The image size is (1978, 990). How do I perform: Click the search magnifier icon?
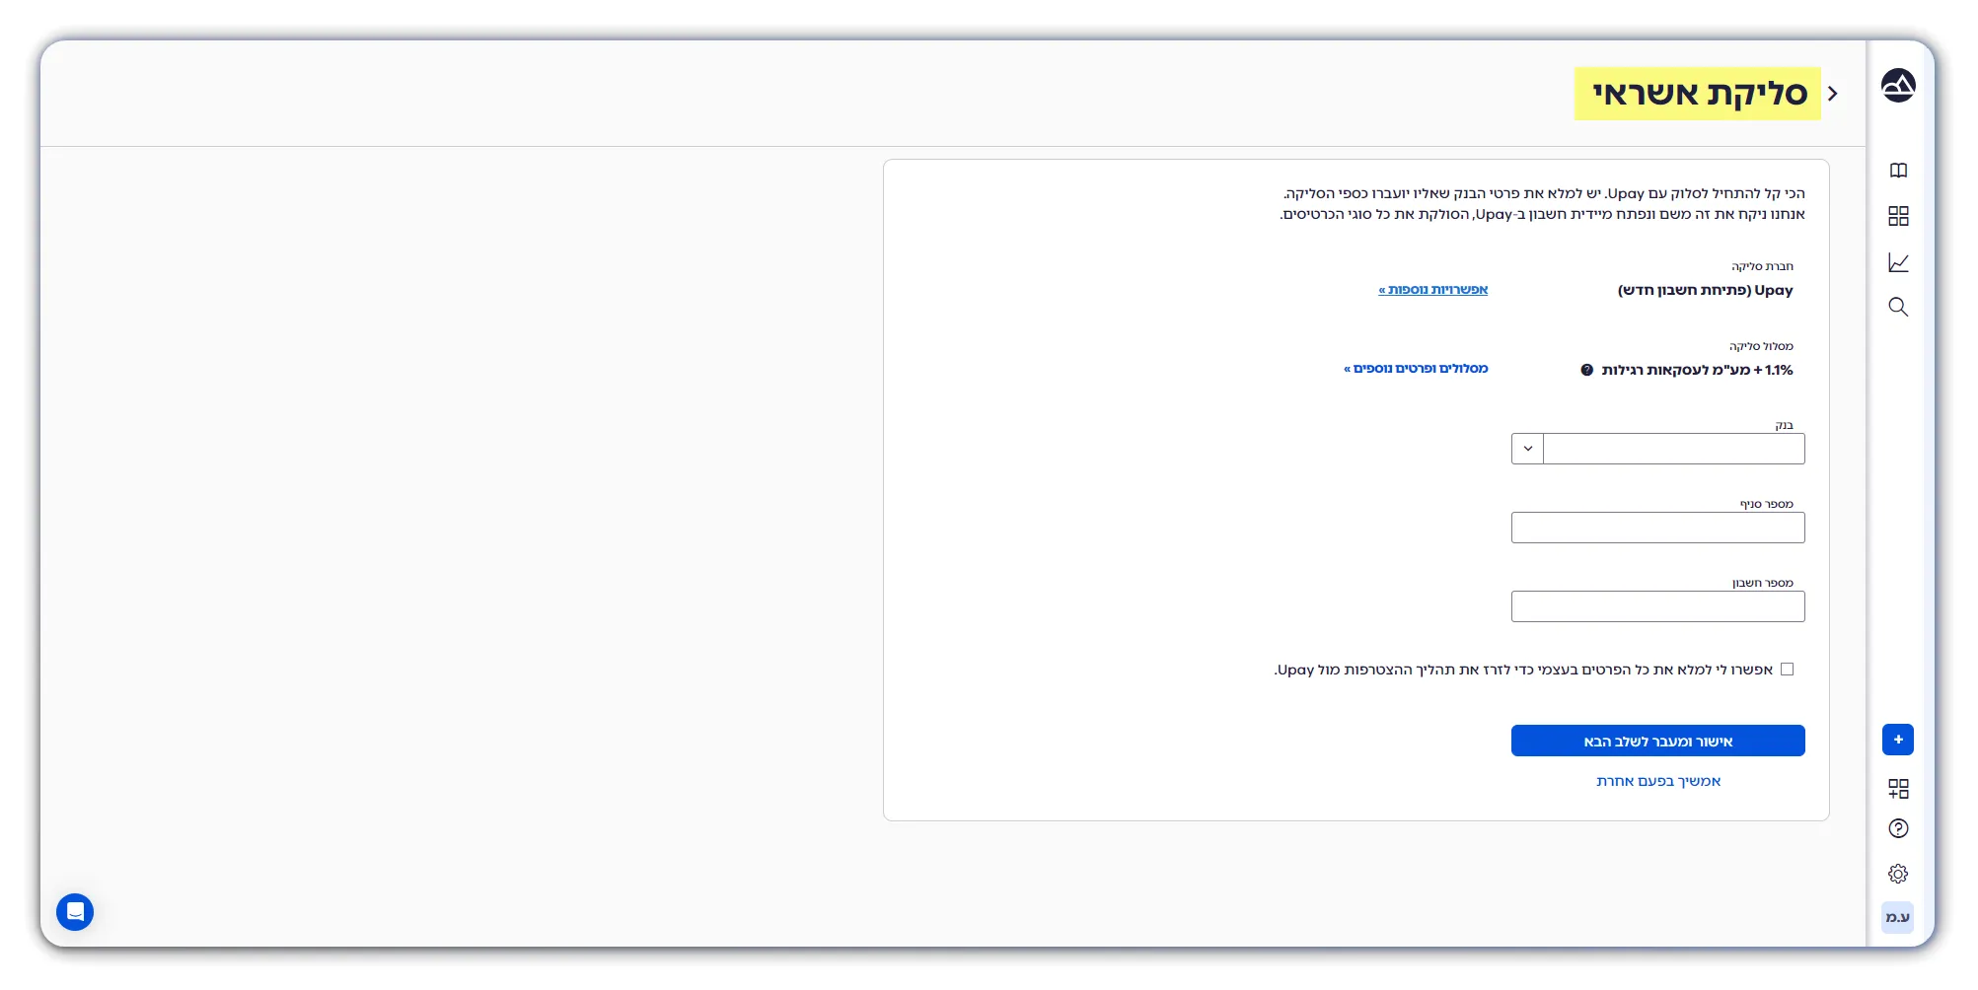coord(1897,308)
